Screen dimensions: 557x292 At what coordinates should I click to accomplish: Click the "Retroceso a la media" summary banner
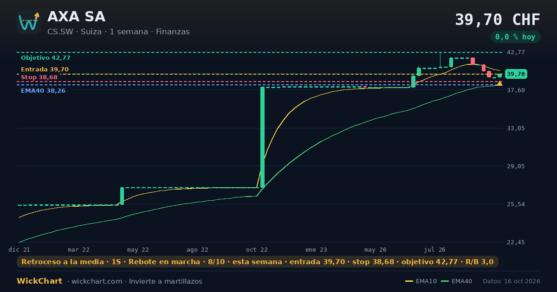(x=258, y=262)
